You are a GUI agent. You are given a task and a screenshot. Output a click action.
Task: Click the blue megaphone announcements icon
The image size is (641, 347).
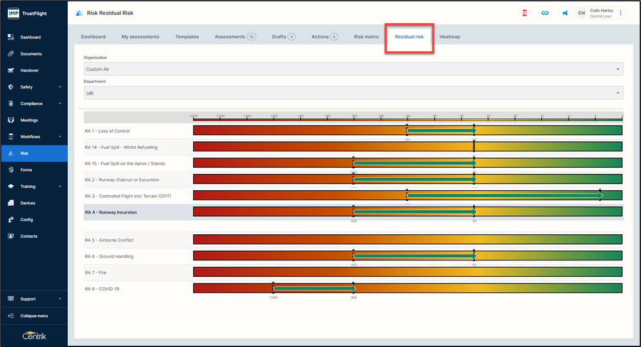(565, 13)
